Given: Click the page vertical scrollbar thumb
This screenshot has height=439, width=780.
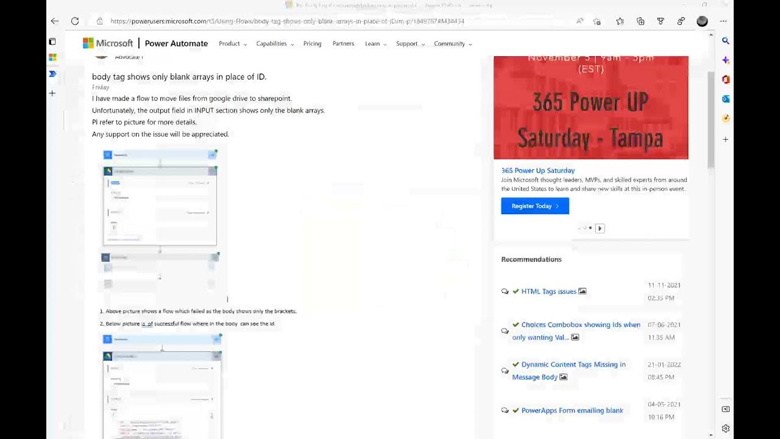Looking at the screenshot, I should click(711, 120).
